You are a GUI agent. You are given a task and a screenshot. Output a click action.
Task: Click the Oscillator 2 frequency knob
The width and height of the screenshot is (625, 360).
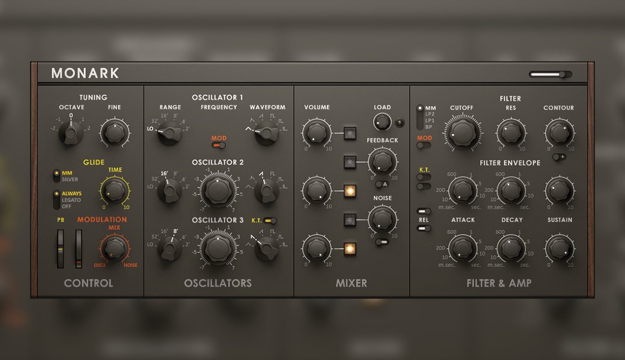[x=218, y=191]
